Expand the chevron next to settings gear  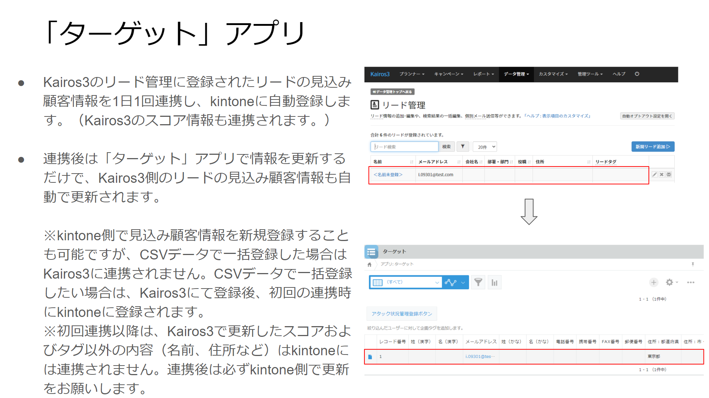[677, 282]
